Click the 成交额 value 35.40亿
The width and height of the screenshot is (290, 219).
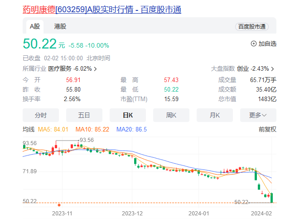266,90
